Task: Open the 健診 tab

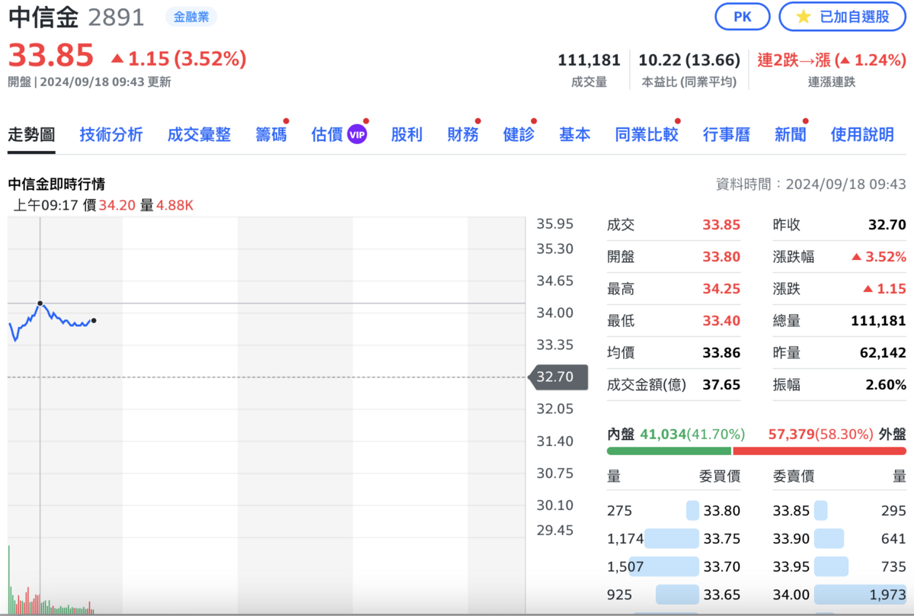Action: 519,135
